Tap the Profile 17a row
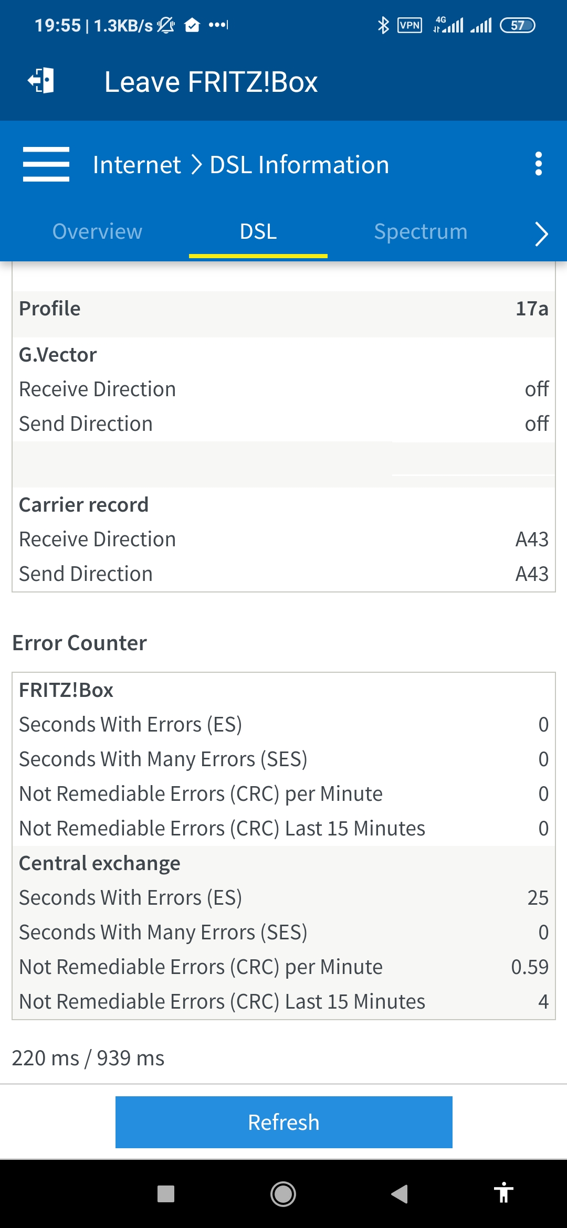The image size is (567, 1228). click(x=283, y=309)
